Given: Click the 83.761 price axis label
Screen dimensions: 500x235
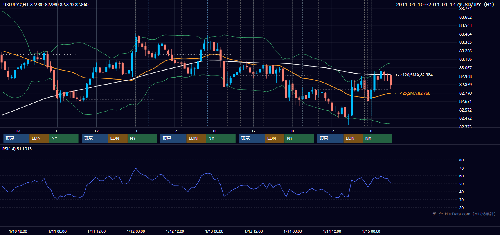Looking at the screenshot, I should [x=466, y=9].
